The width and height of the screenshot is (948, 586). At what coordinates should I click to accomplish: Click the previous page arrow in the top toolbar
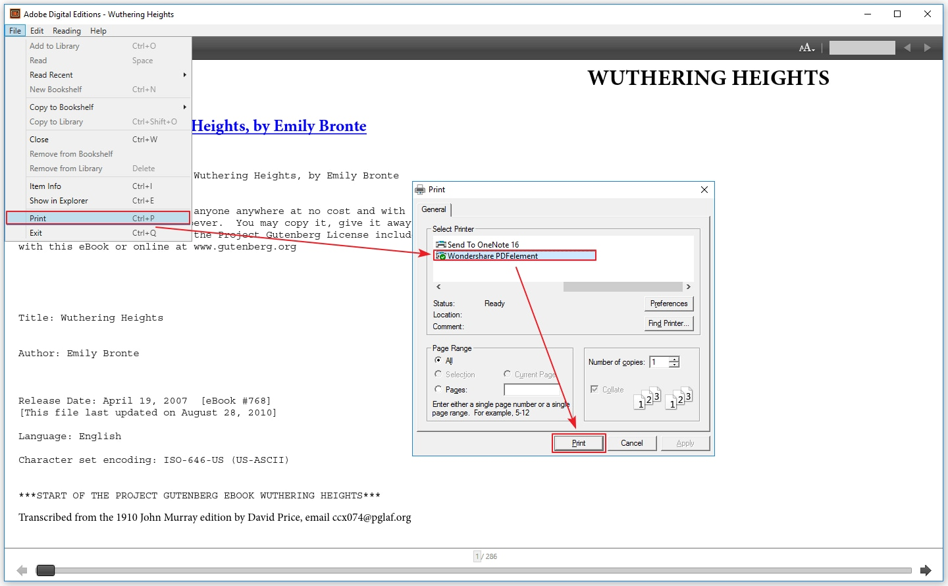point(907,47)
